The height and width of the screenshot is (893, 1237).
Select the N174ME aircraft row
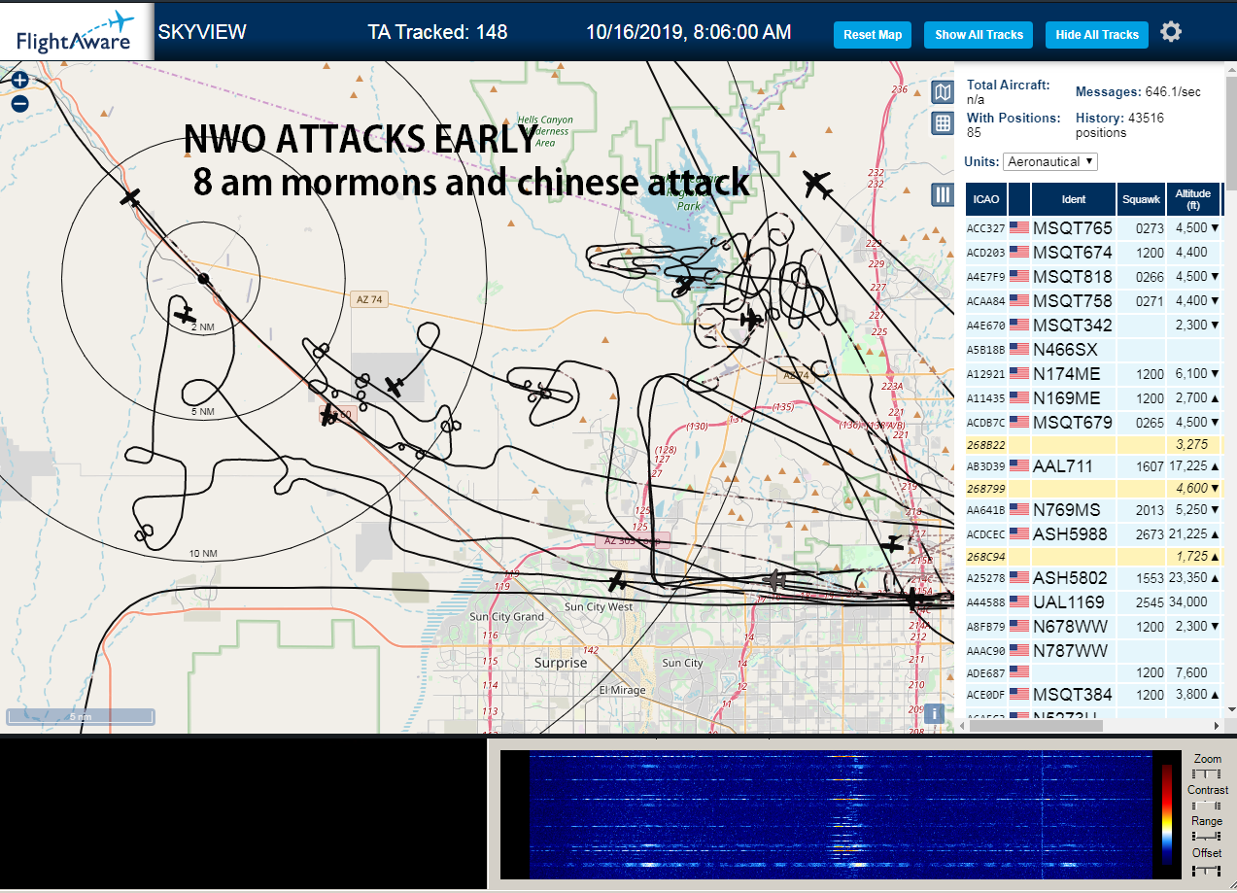[1093, 374]
